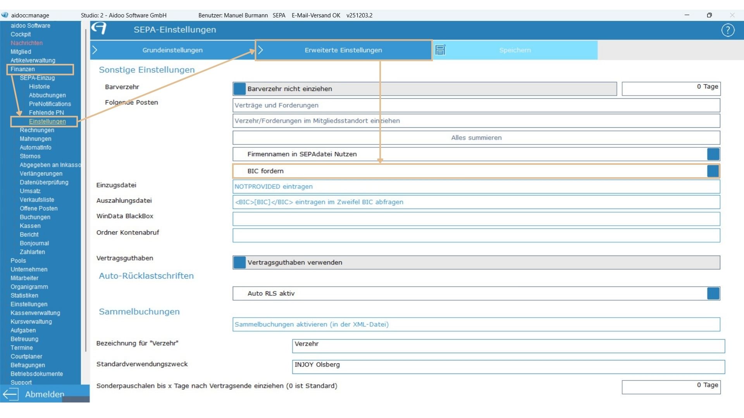Toggle Vertragsguthaben verwenden checkbox
The width and height of the screenshot is (744, 418).
point(239,262)
